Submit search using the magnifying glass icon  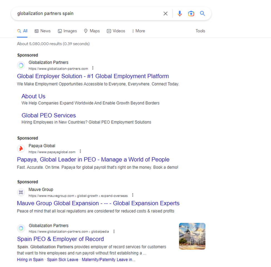tap(202, 13)
